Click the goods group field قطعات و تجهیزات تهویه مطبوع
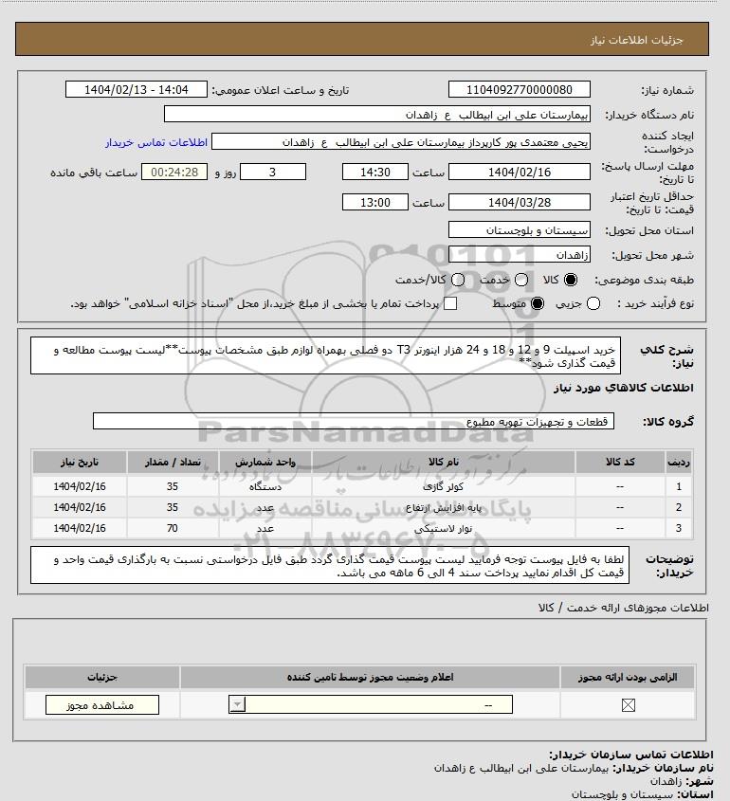730x801 pixels. (354, 422)
